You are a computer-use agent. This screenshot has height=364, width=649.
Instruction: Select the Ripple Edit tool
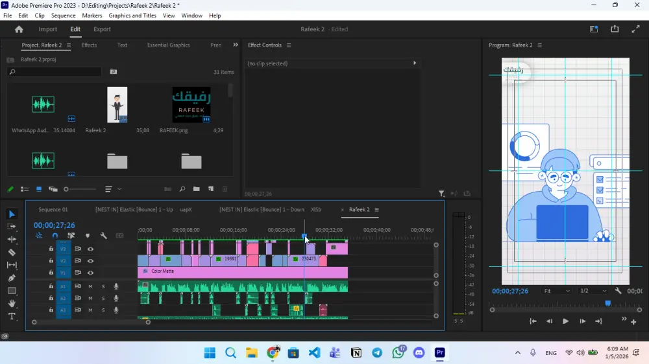pyautogui.click(x=12, y=239)
